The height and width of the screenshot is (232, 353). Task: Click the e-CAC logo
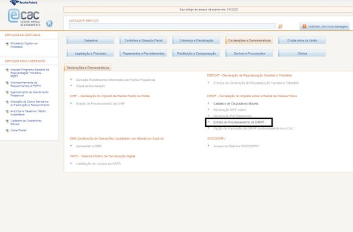24,18
